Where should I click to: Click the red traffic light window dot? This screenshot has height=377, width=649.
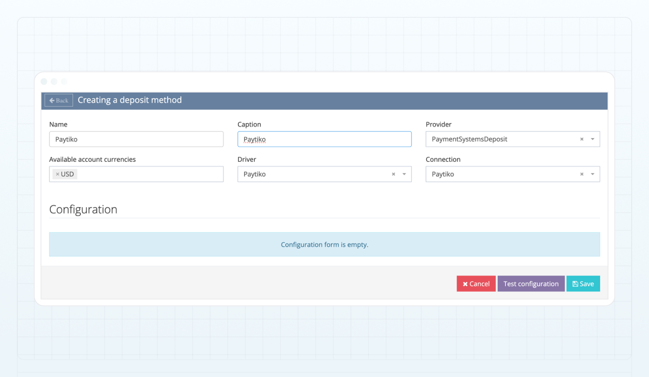[44, 81]
